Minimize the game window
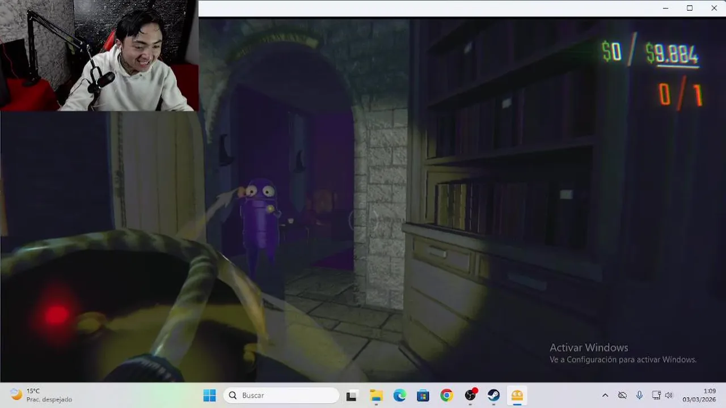 click(x=665, y=8)
